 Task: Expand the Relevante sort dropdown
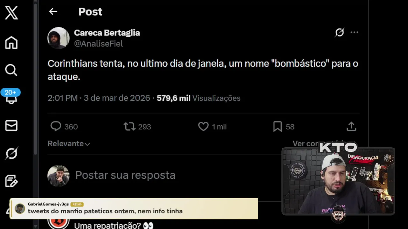(69, 144)
